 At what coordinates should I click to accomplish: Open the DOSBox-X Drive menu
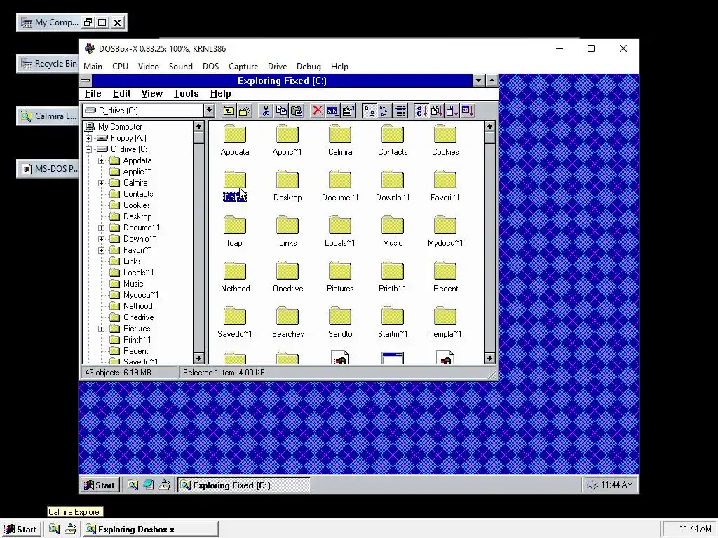277,67
